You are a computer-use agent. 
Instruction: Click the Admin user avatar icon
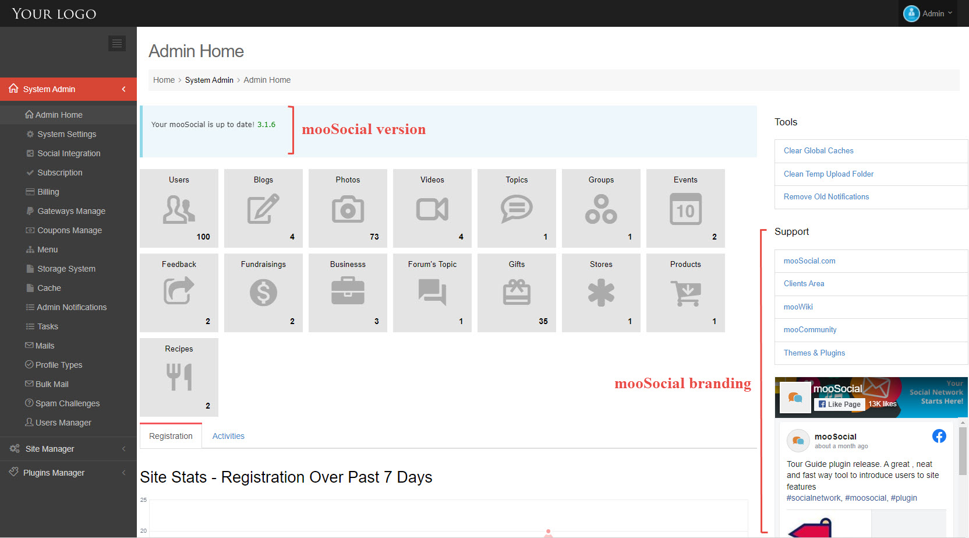[911, 13]
